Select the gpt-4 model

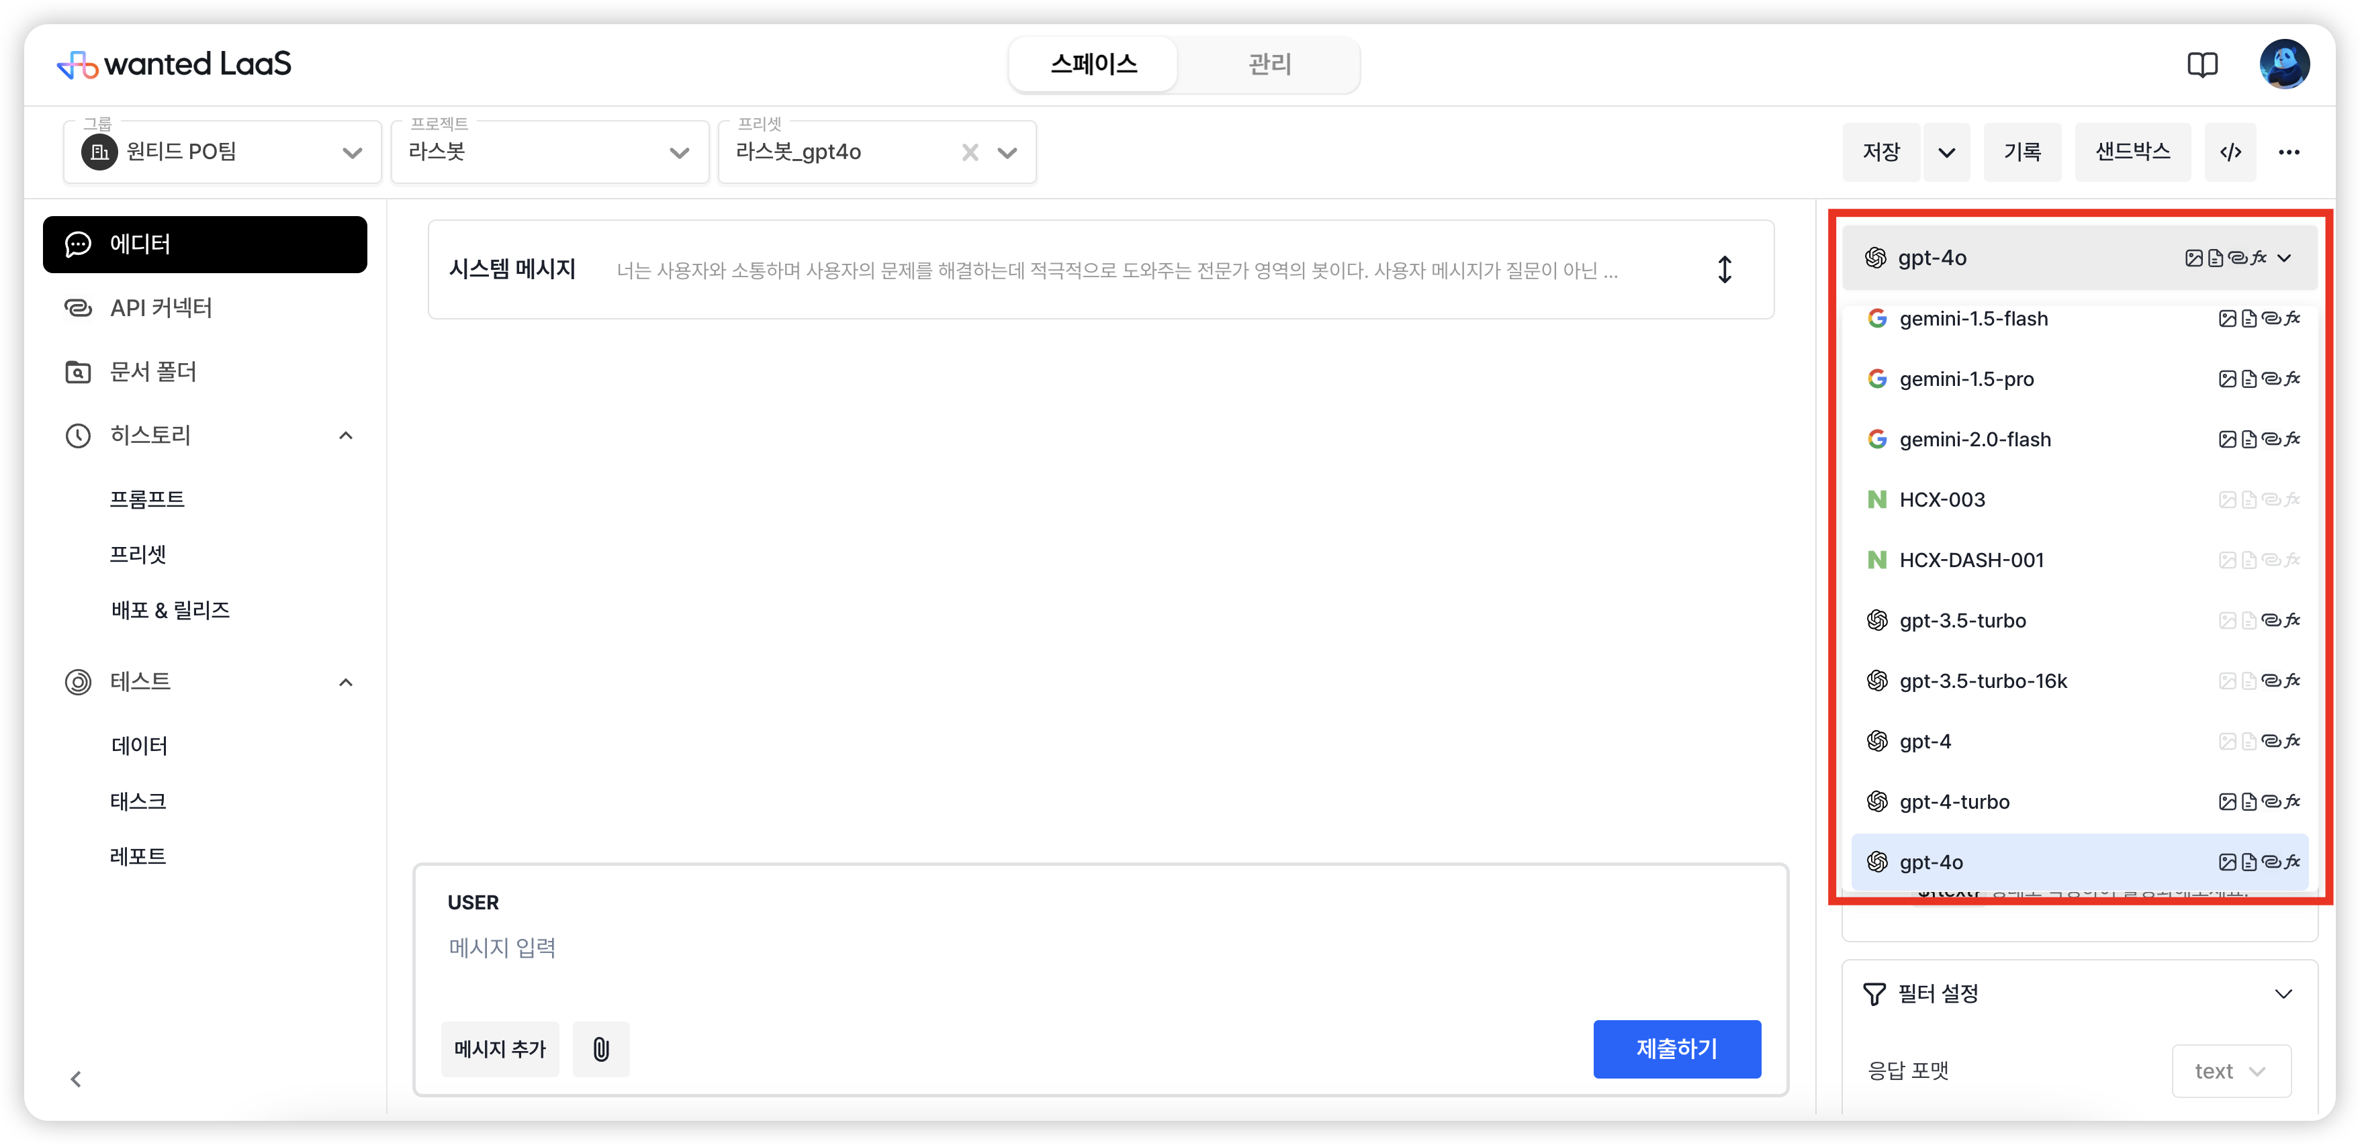coord(2080,742)
